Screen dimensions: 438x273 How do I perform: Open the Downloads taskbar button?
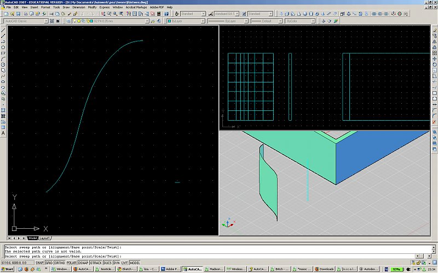click(x=324, y=269)
